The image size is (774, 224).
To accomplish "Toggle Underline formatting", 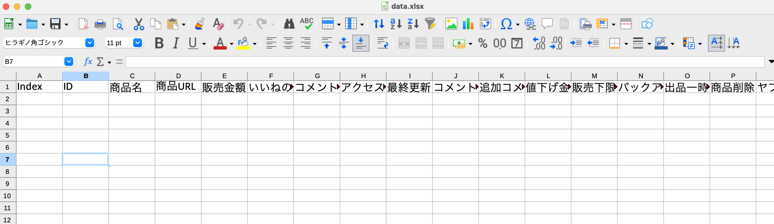I will pos(193,43).
